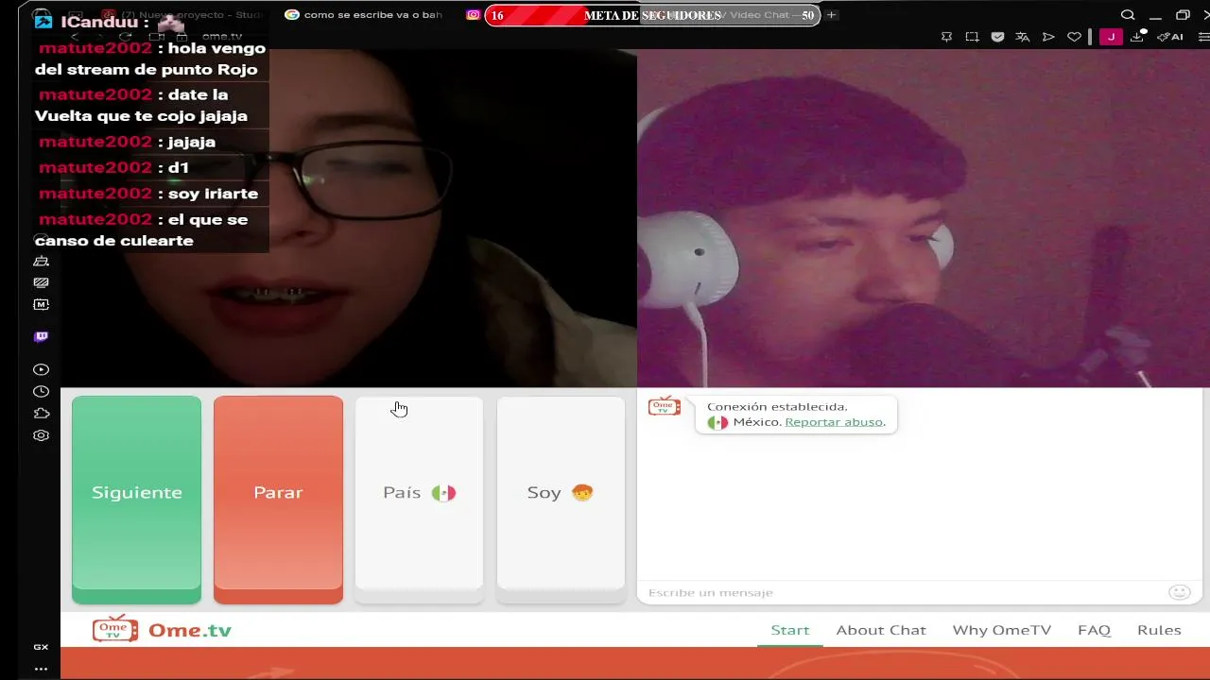Open the País country selector

coord(419,500)
